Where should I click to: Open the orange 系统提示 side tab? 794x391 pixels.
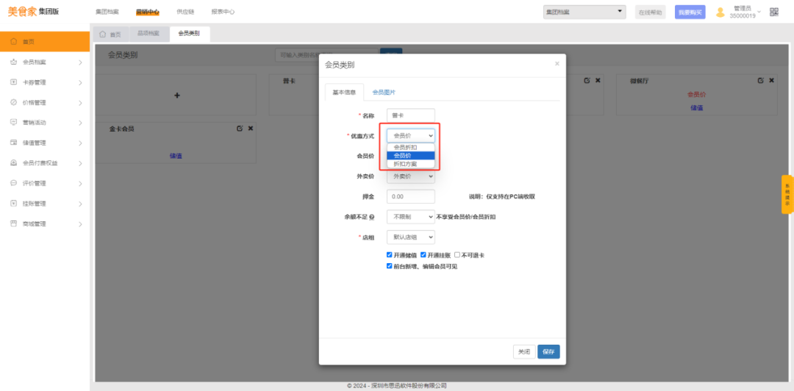click(x=787, y=195)
